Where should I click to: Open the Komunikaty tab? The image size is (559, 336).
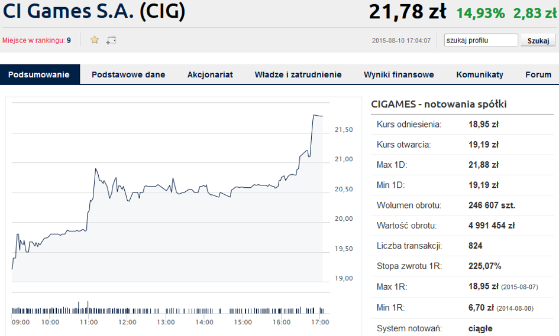point(480,74)
